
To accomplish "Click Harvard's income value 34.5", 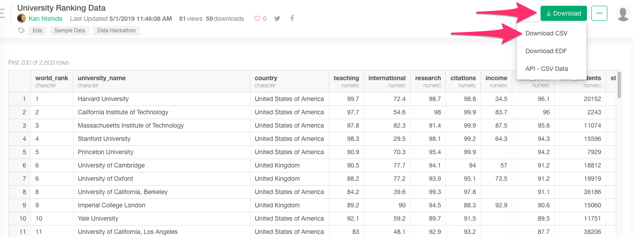I will (x=501, y=99).
